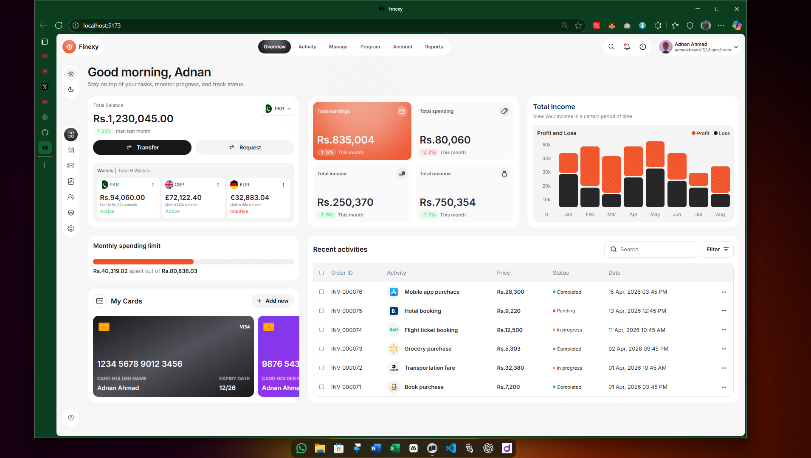Open options menu for the GBP wallet
Screen dimensions: 811x458
pyautogui.click(x=218, y=185)
